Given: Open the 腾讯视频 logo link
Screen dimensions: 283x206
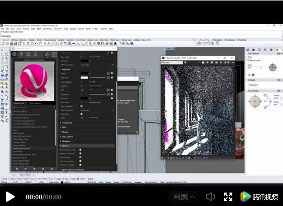Looking at the screenshot, I should (259, 197).
